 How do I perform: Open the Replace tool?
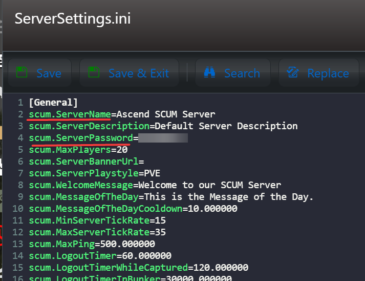point(319,73)
